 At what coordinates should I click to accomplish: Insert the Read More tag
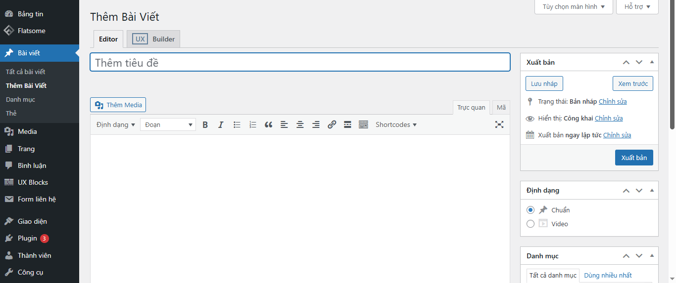pyautogui.click(x=347, y=125)
